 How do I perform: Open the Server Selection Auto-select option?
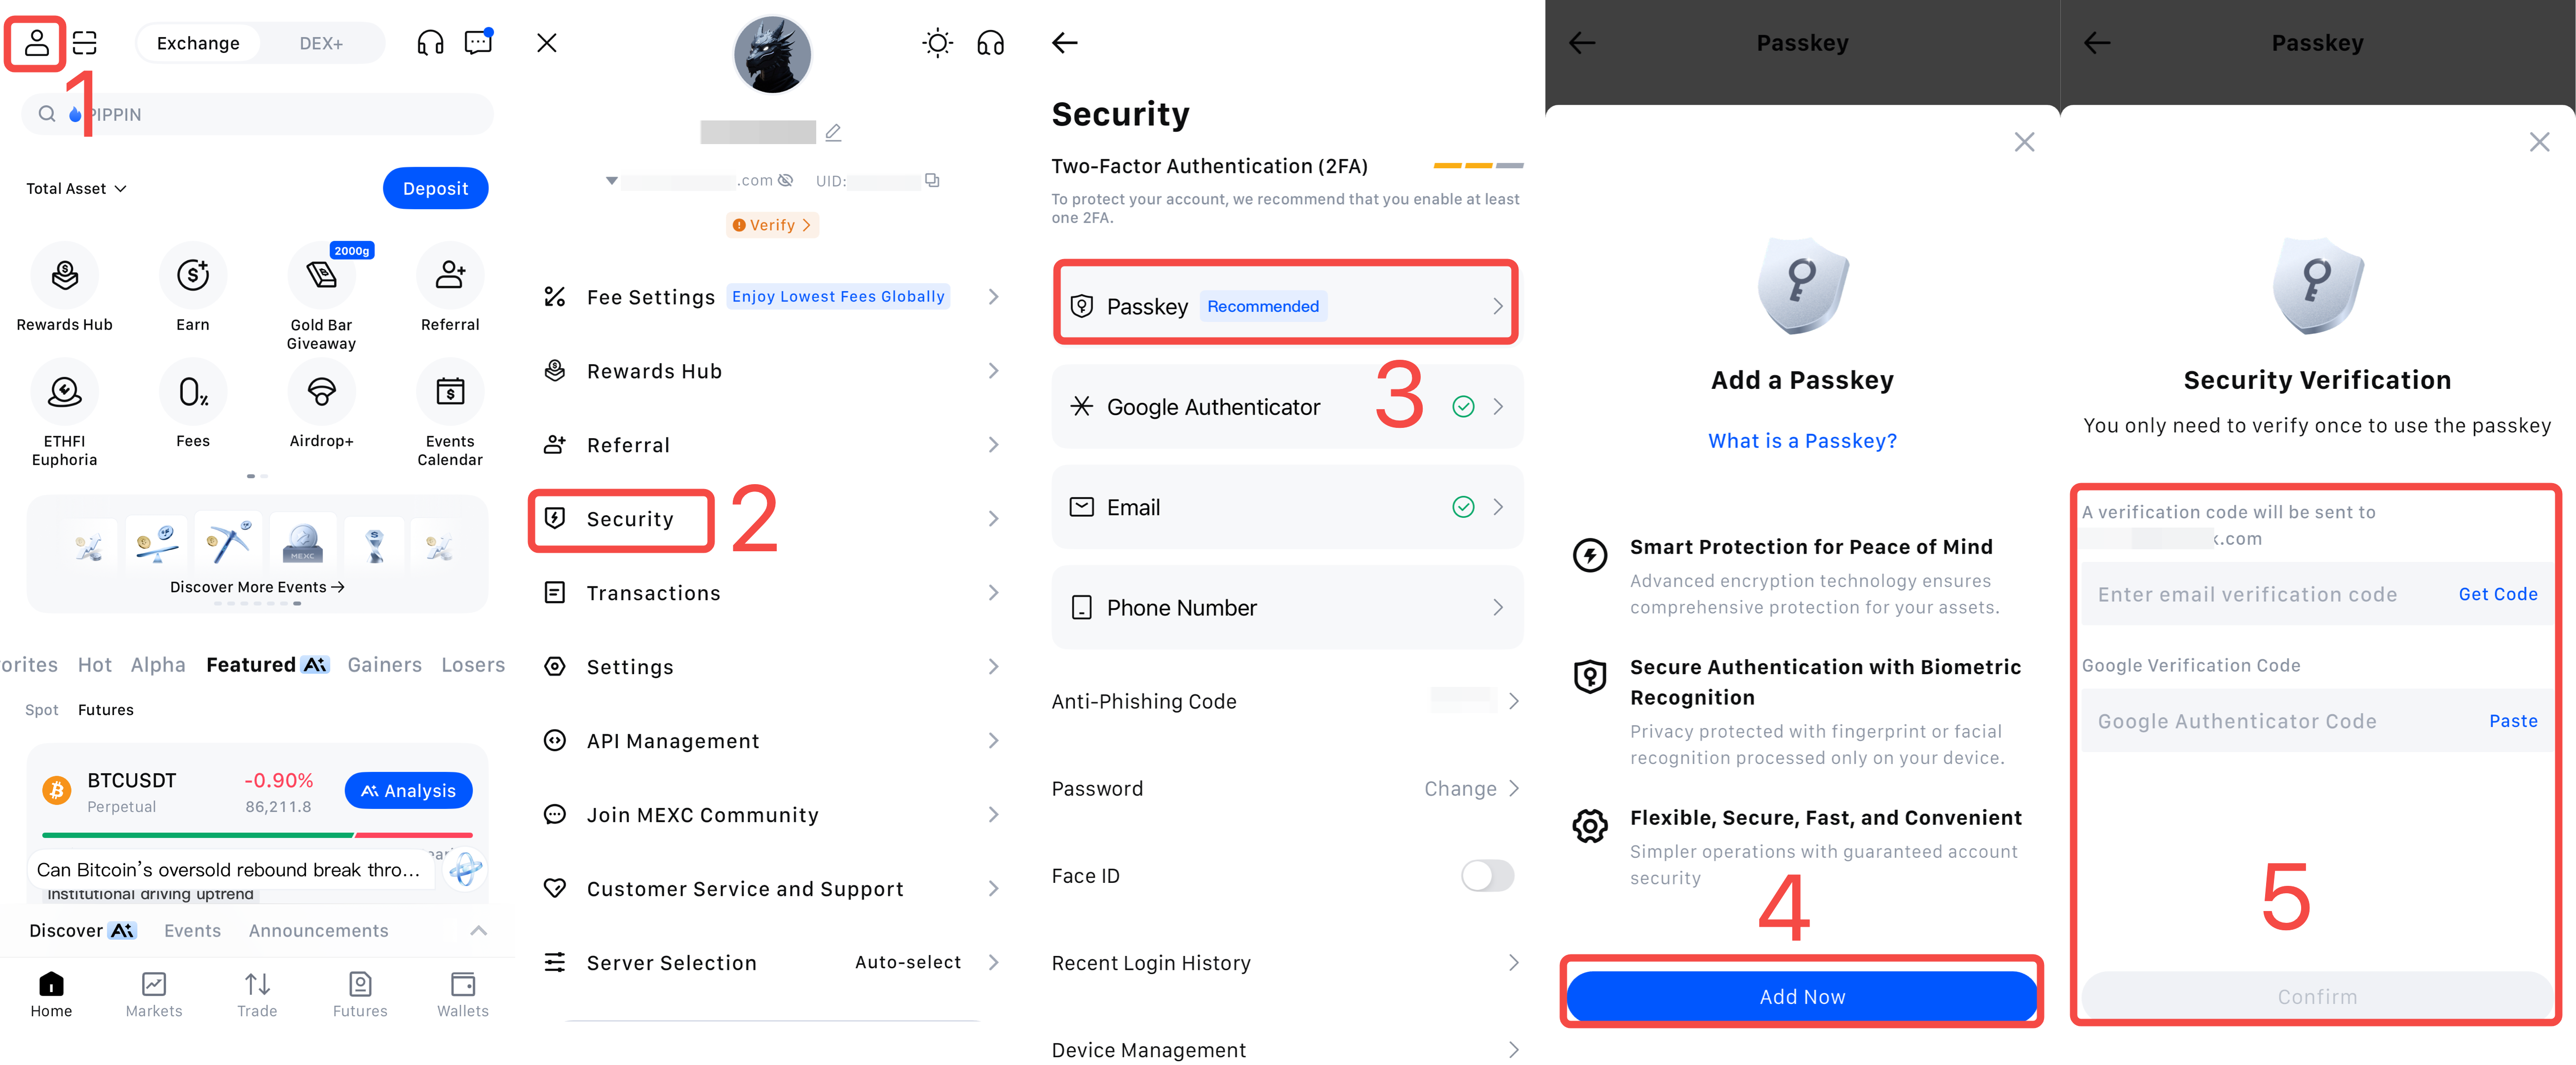pyautogui.click(x=907, y=962)
